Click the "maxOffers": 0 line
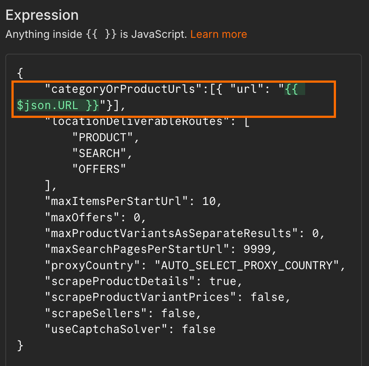This screenshot has height=366, width=369. (x=95, y=217)
